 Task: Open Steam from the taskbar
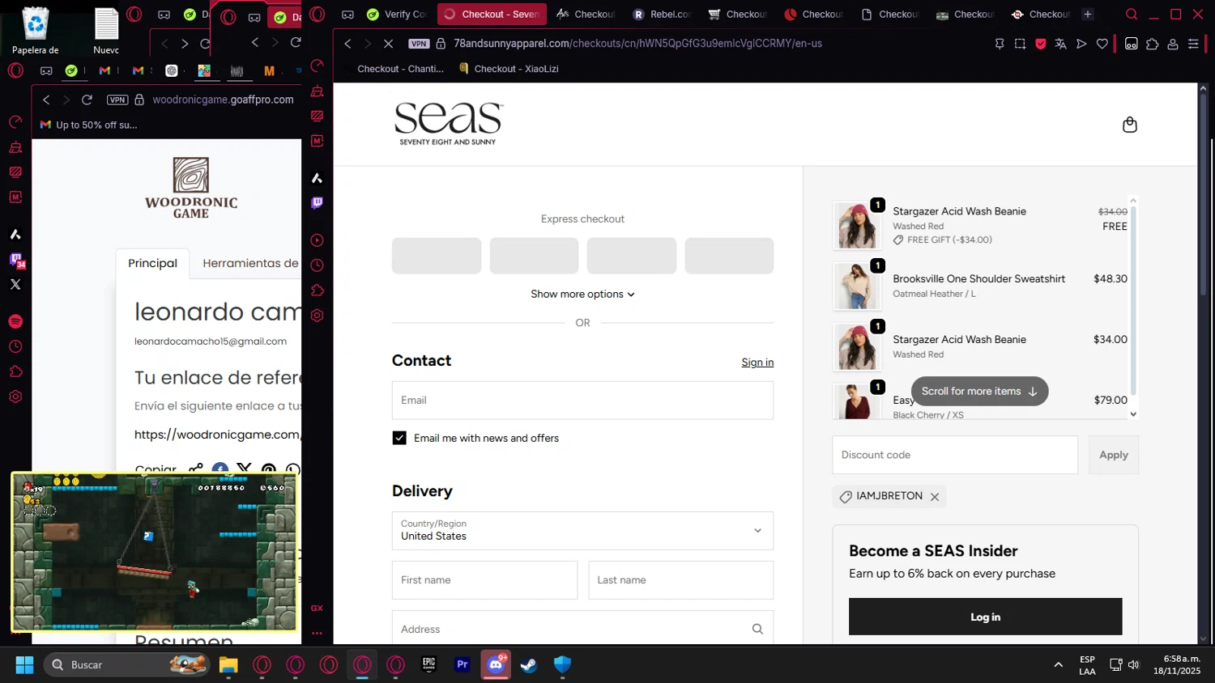[x=529, y=664]
